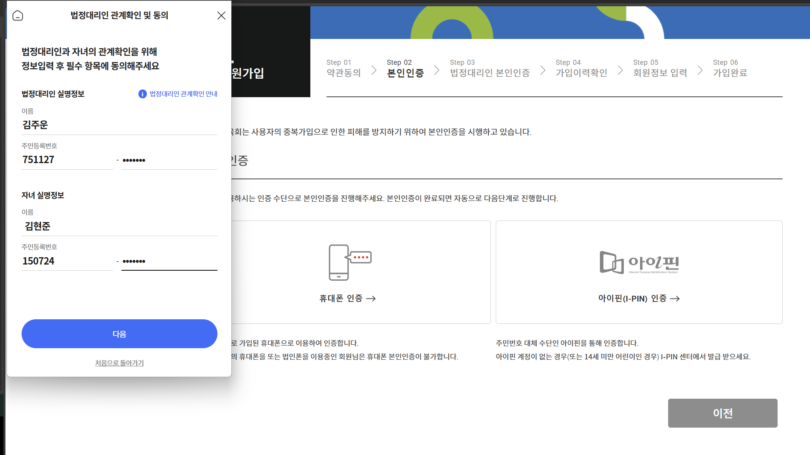Click the blue 다음 button

120,334
